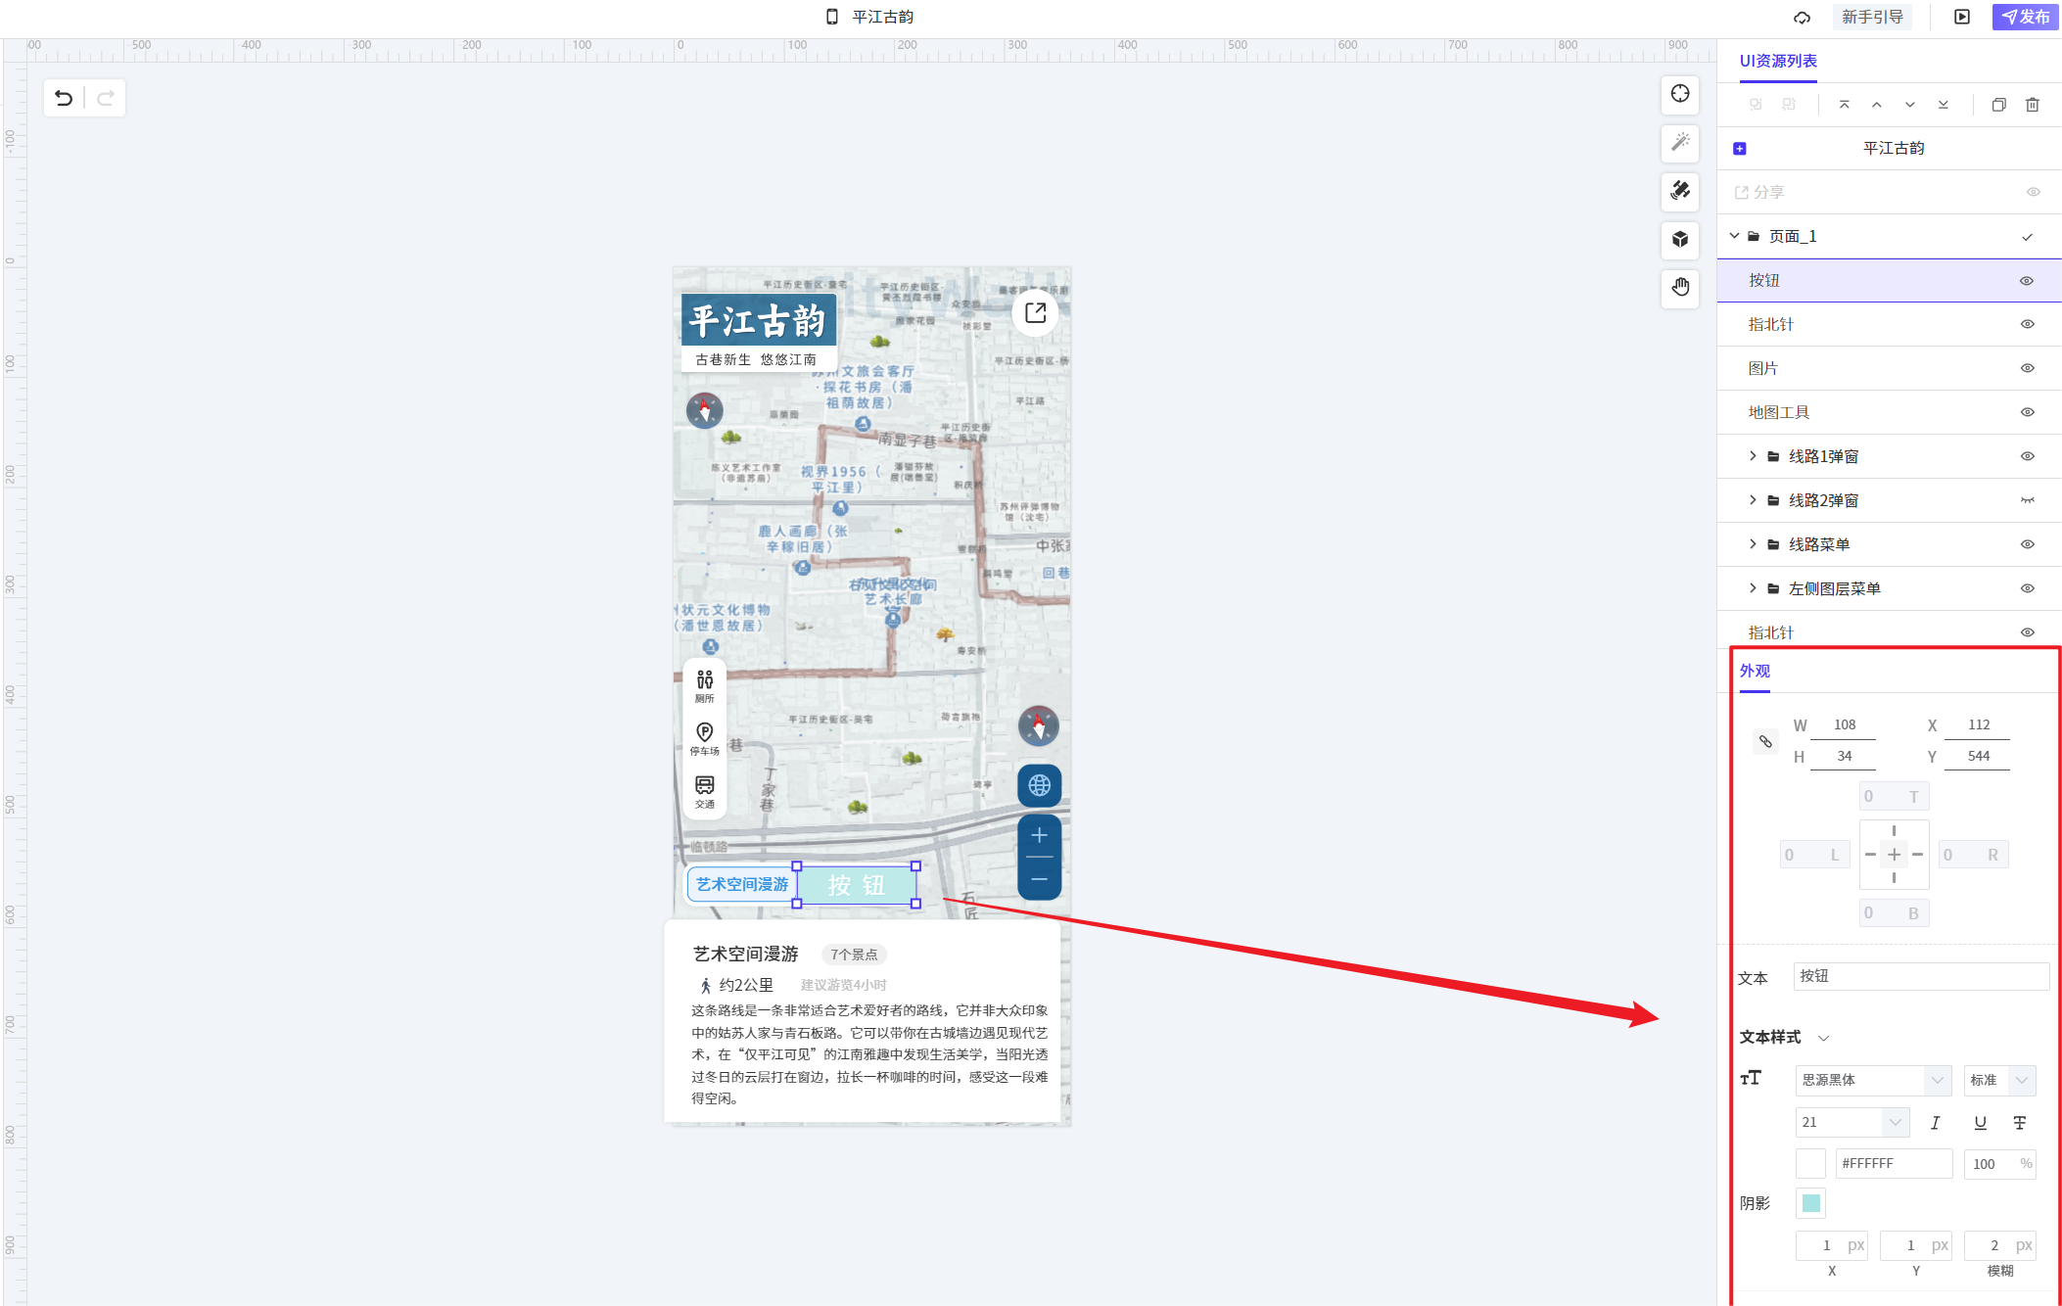Hide the 地图工具 layer

point(2027,412)
